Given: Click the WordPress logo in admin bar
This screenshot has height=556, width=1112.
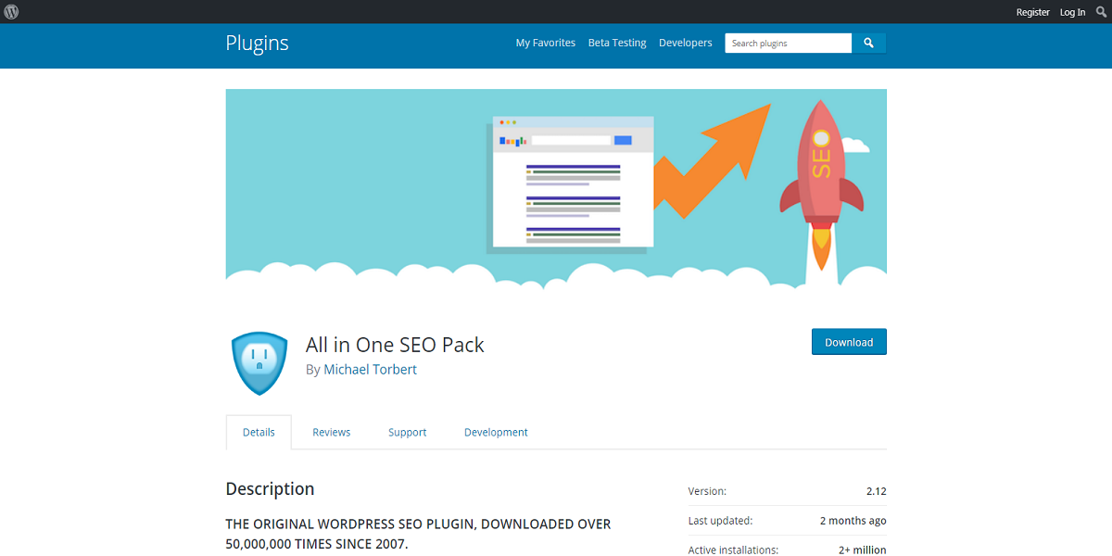Looking at the screenshot, I should point(12,12).
